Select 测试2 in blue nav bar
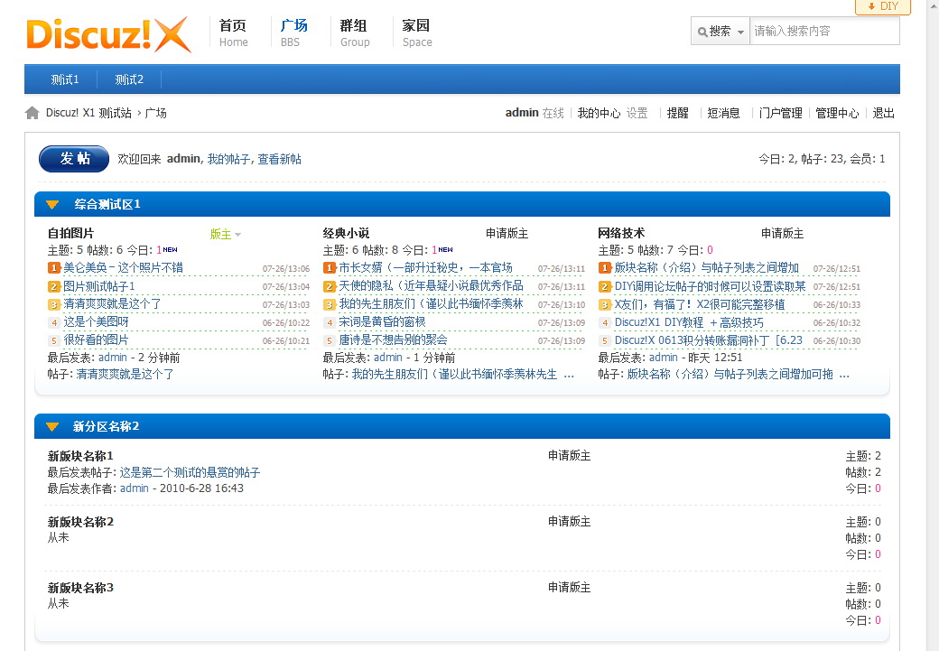Screen dimensions: 939x651 129,79
